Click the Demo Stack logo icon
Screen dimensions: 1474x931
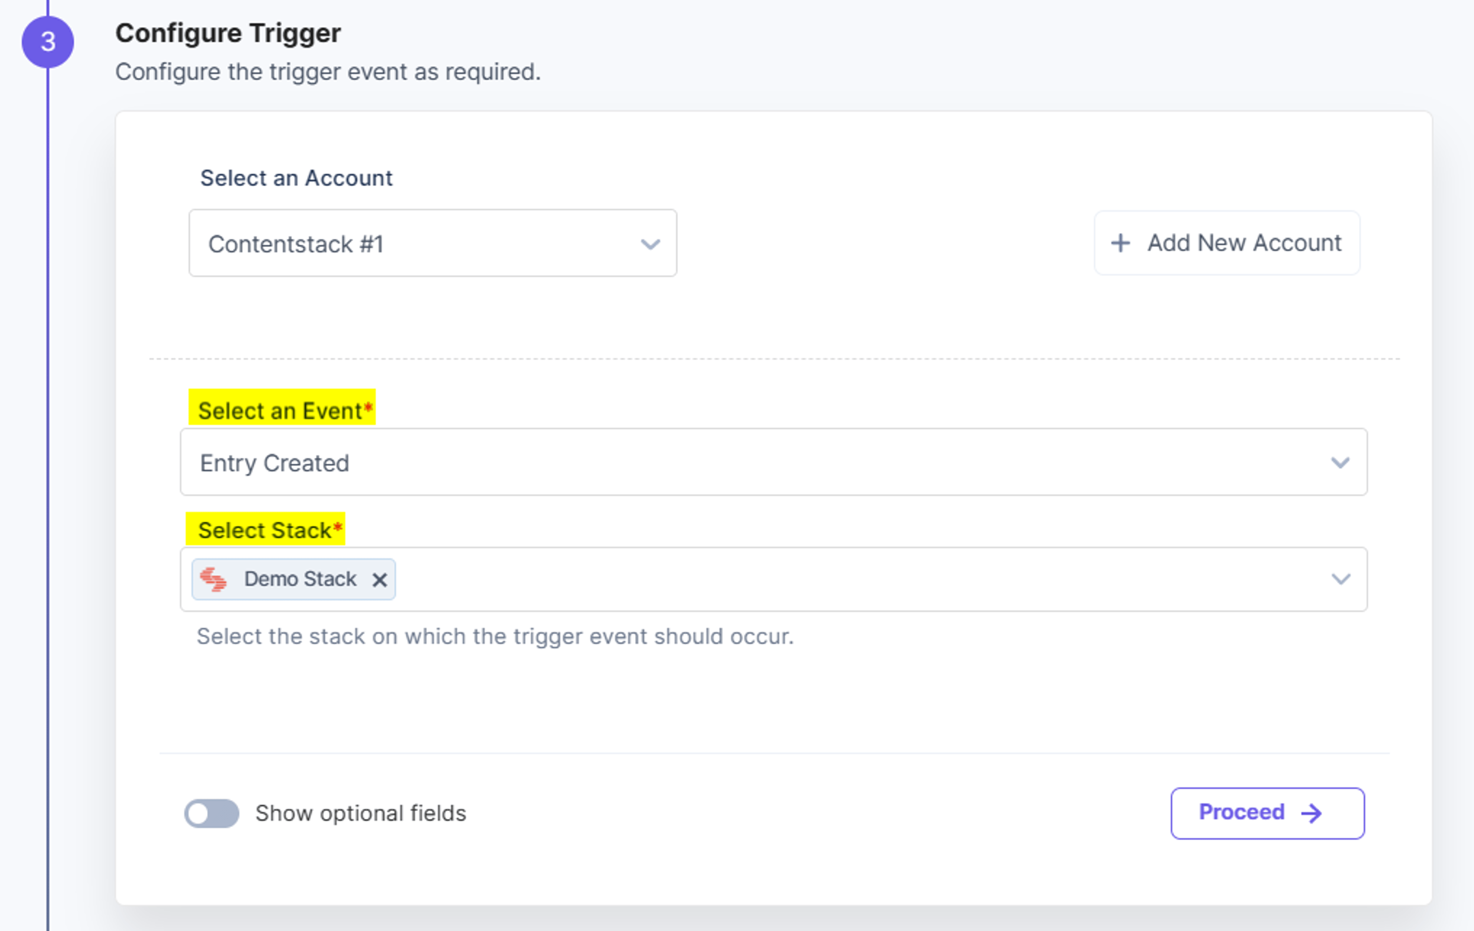pos(213,579)
